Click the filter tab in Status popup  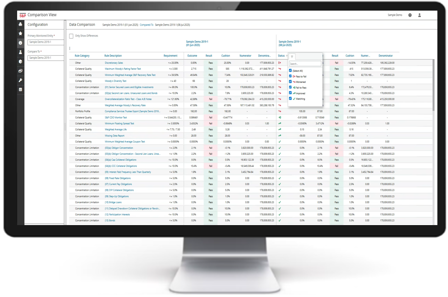(292, 57)
